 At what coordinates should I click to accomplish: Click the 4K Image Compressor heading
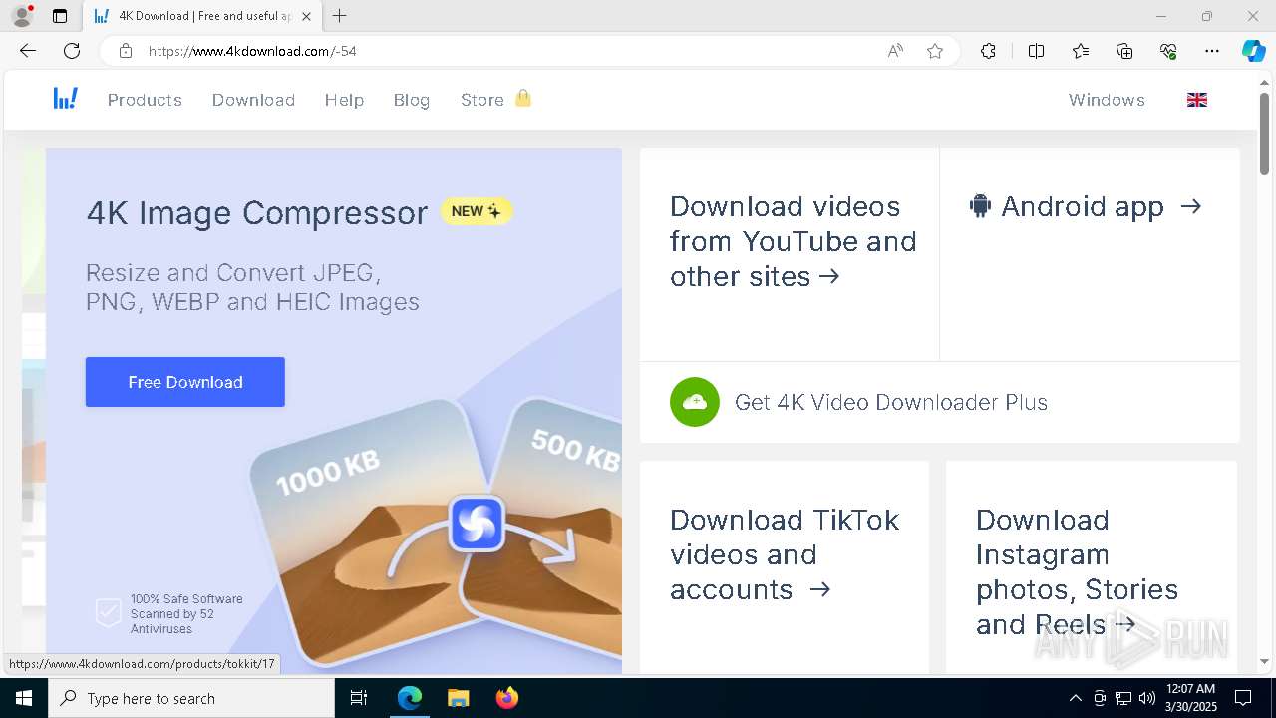[x=257, y=212]
